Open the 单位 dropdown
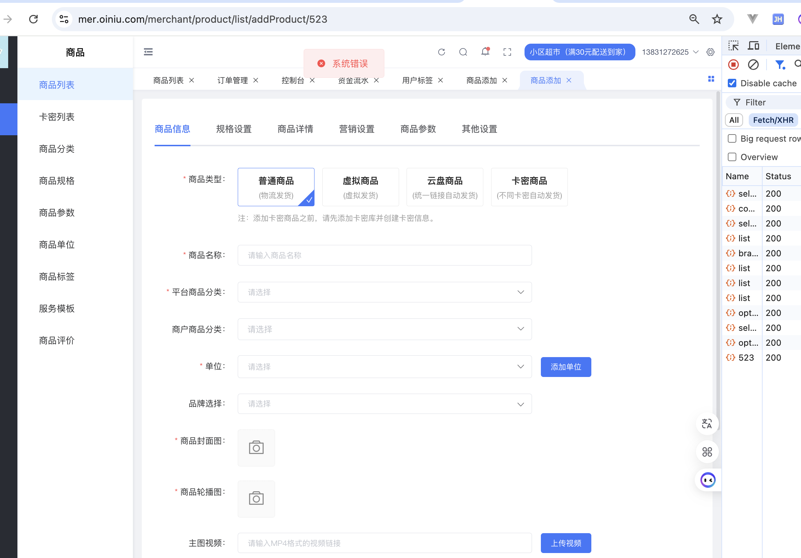801x558 pixels. [x=385, y=367]
